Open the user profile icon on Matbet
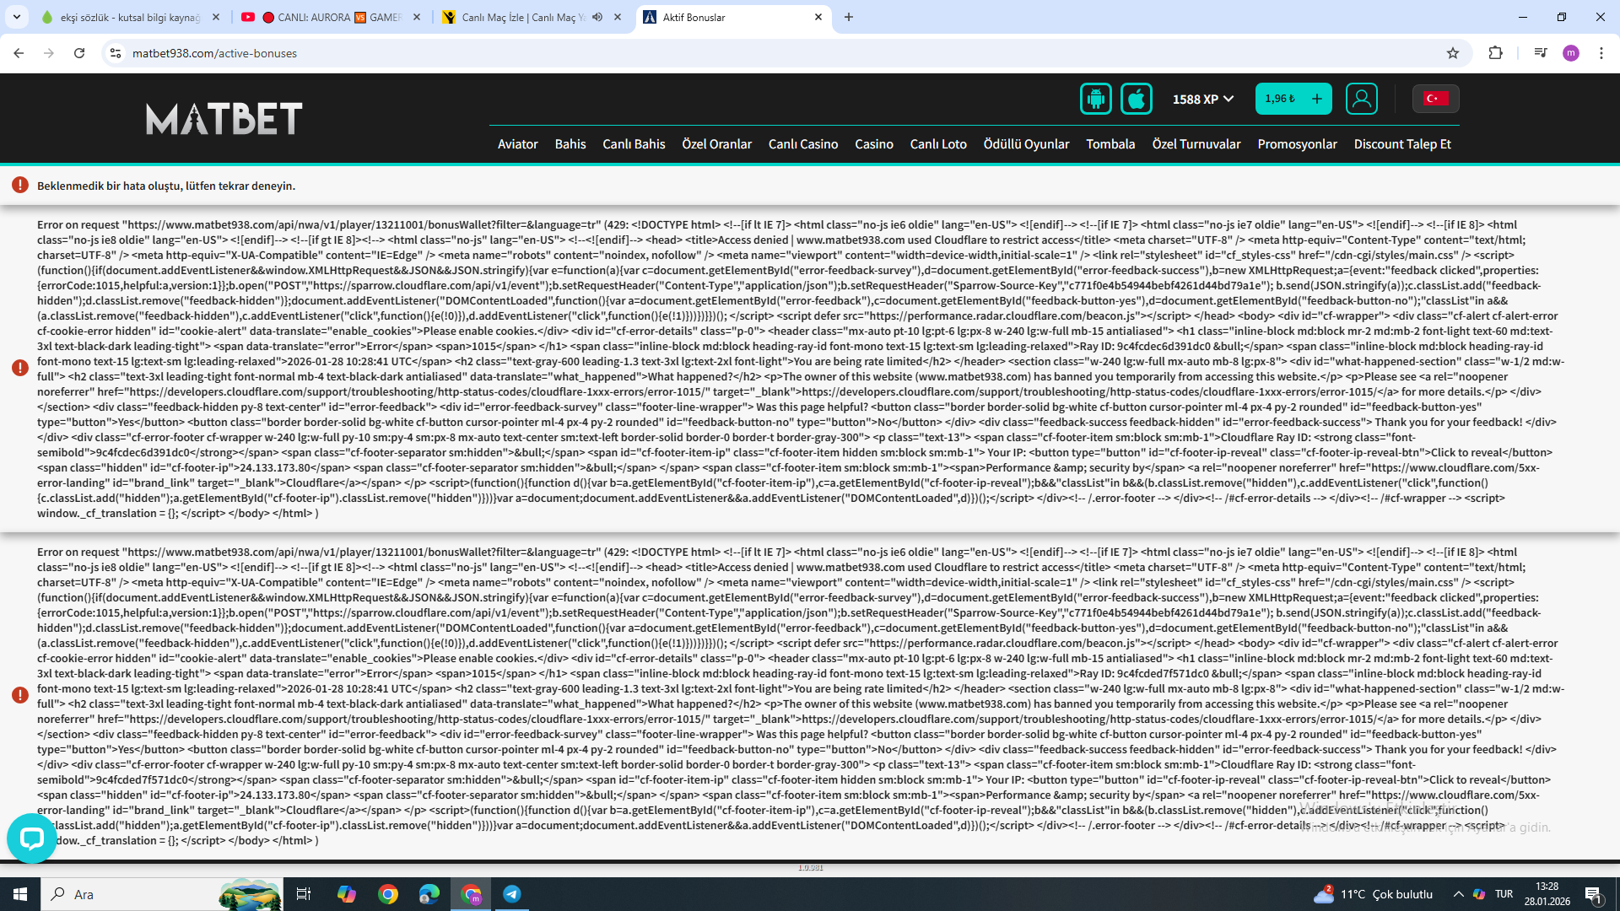 pyautogui.click(x=1362, y=99)
